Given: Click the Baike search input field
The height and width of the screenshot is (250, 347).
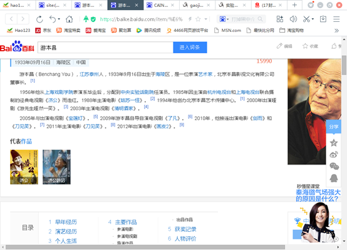Looking at the screenshot, I should point(105,48).
